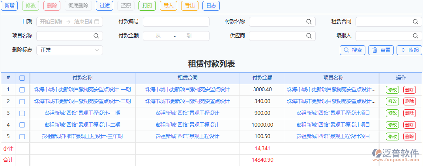Click the search icon in 填报人 field

(416, 36)
